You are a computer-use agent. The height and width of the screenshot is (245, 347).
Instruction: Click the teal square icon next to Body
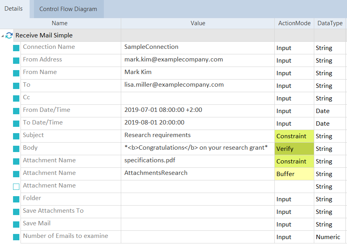point(16,149)
